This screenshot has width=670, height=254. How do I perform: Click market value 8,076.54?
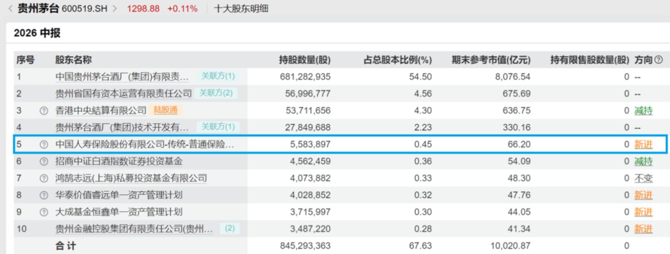click(x=513, y=77)
